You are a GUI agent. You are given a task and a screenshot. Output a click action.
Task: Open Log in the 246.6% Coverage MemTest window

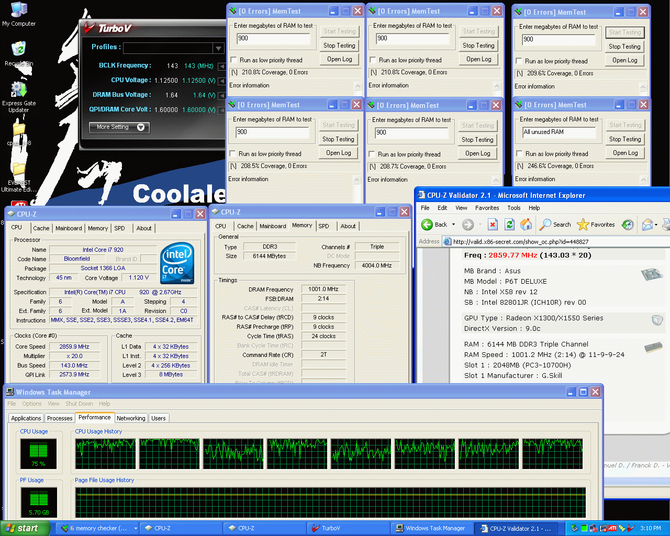(625, 153)
